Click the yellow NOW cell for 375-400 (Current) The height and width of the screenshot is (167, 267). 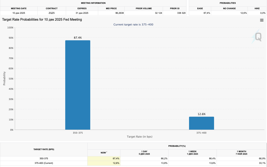pyautogui.click(x=104, y=163)
